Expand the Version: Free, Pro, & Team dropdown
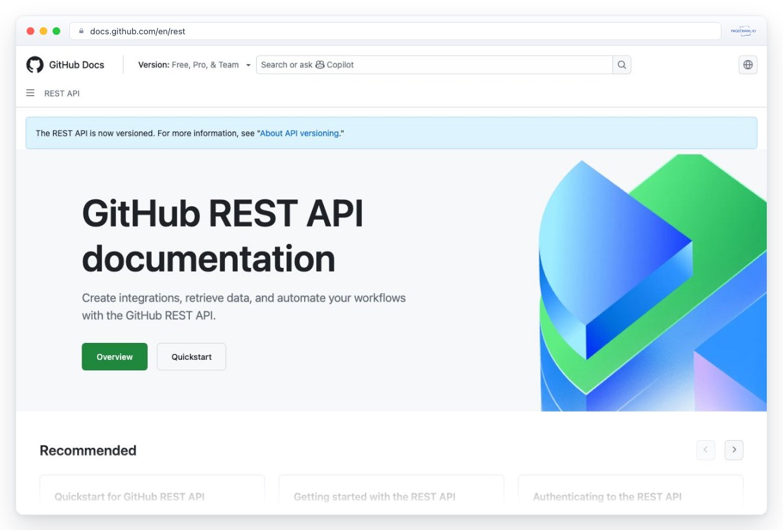783x530 pixels. [x=194, y=65]
